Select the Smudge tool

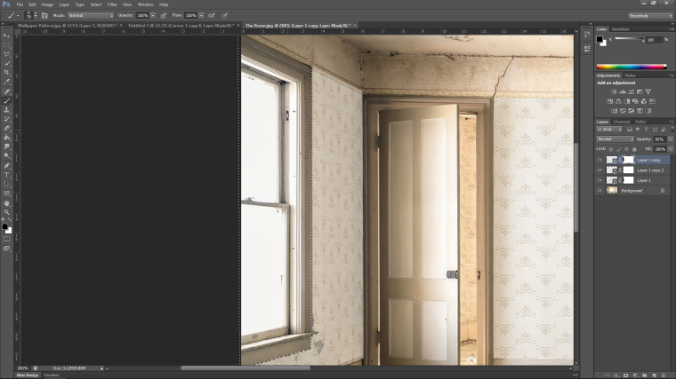(6, 146)
